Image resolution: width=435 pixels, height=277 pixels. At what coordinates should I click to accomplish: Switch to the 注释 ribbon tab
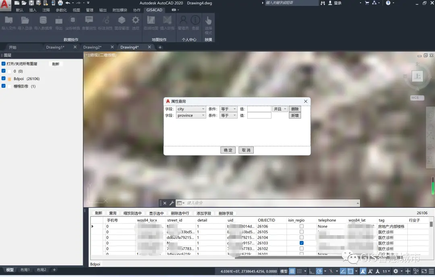[46, 10]
